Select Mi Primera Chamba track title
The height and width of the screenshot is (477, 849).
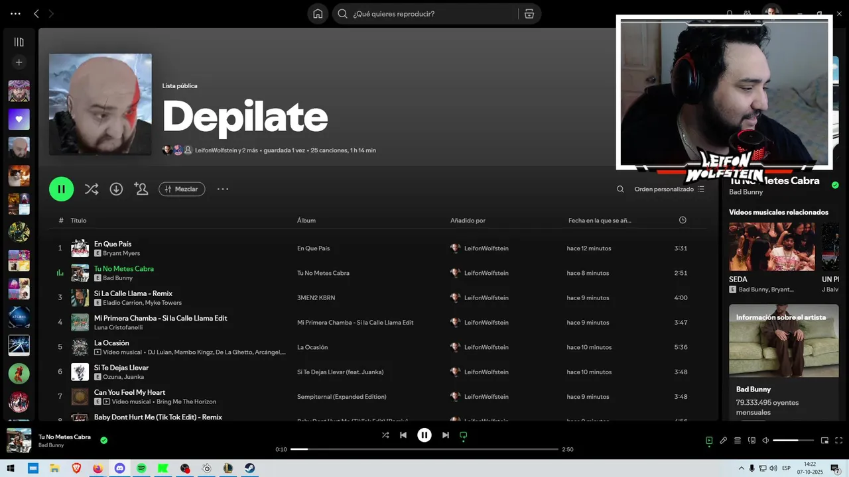(161, 318)
